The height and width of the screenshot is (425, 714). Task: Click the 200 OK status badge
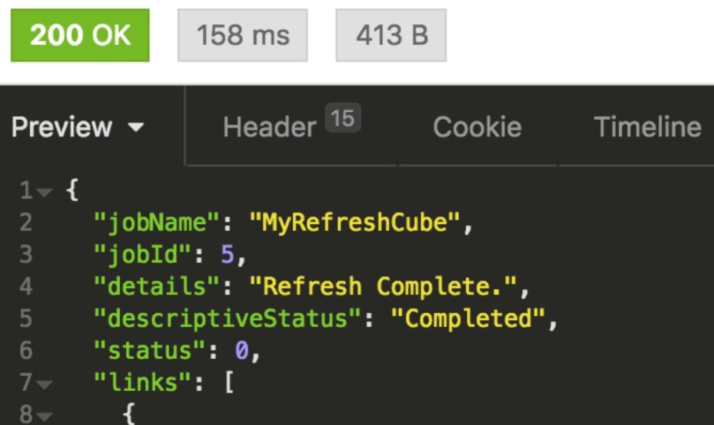coord(80,36)
